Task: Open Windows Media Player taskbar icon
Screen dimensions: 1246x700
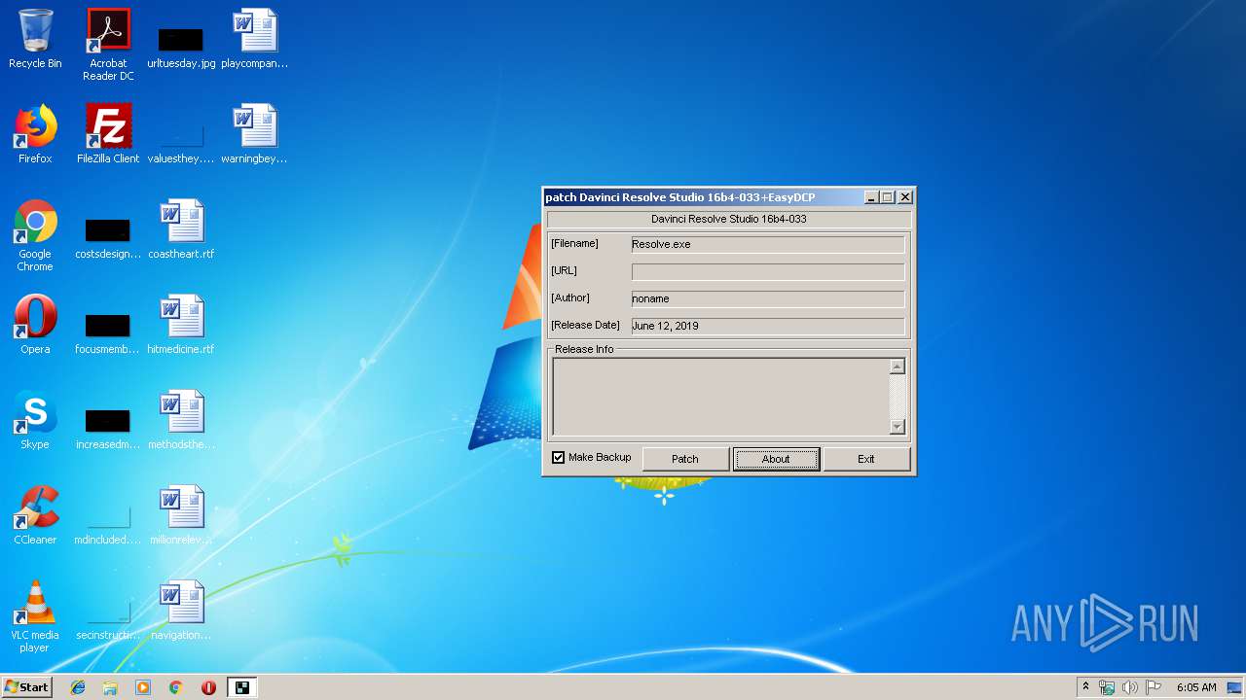Action: [143, 687]
